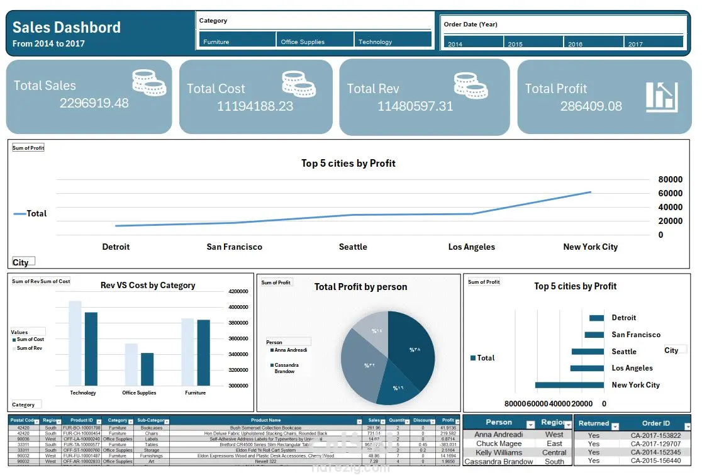Toggle the Office Supplies slicer button
The width and height of the screenshot is (702, 475).
[x=315, y=40]
